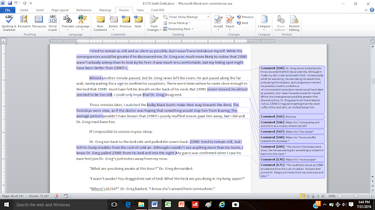Show Word Count statistics
Viewport: 375px width, 210px height.
click(x=52, y=23)
